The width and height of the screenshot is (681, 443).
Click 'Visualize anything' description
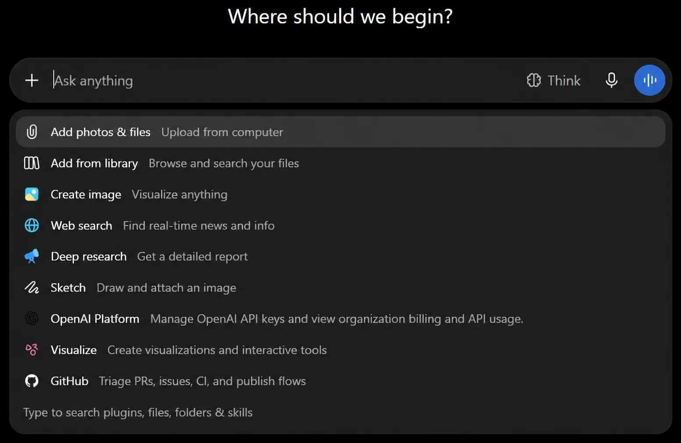[x=180, y=195]
